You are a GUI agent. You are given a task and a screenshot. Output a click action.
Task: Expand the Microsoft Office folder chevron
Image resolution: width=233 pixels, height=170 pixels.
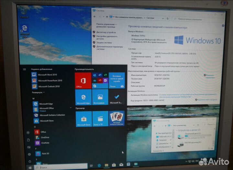(x=71, y=107)
